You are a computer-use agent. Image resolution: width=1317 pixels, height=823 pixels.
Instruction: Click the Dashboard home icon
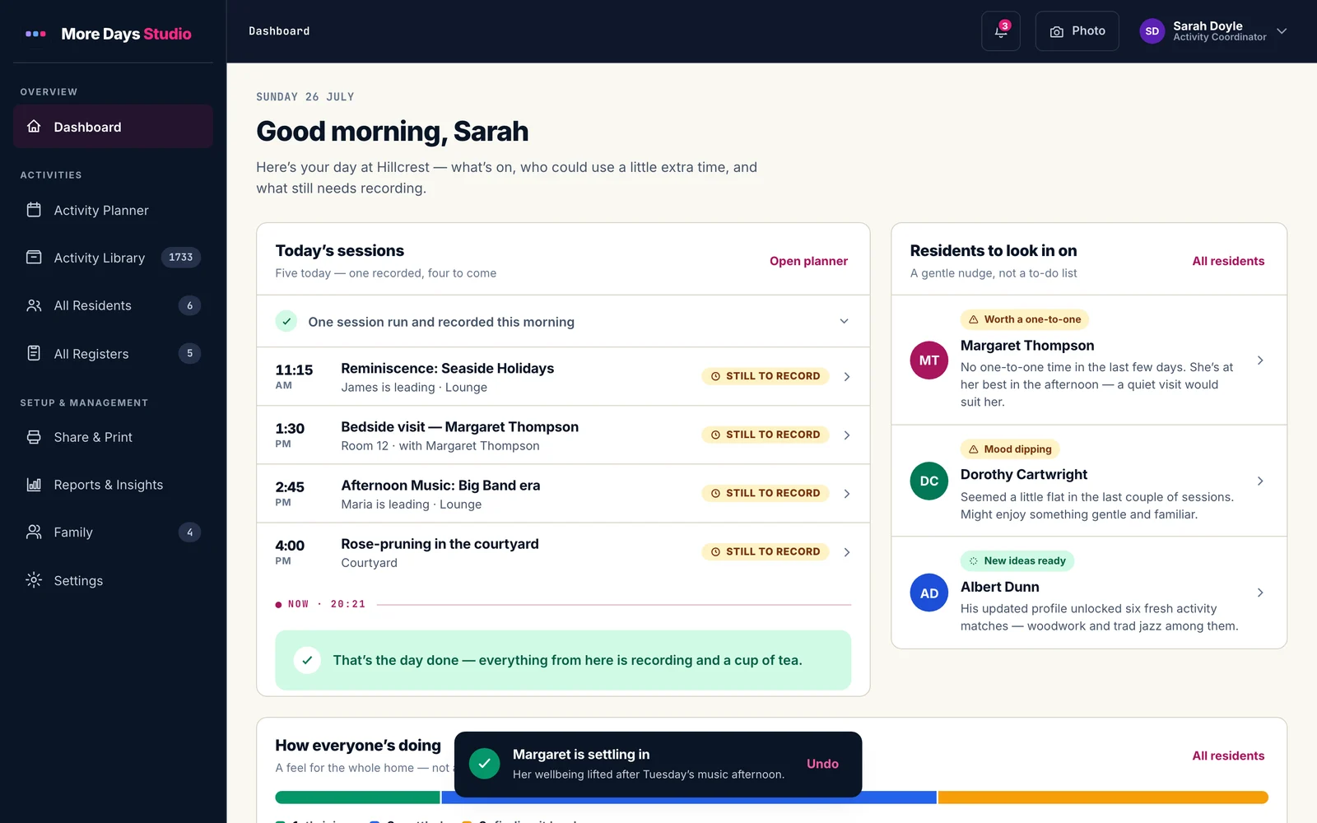coord(34,127)
